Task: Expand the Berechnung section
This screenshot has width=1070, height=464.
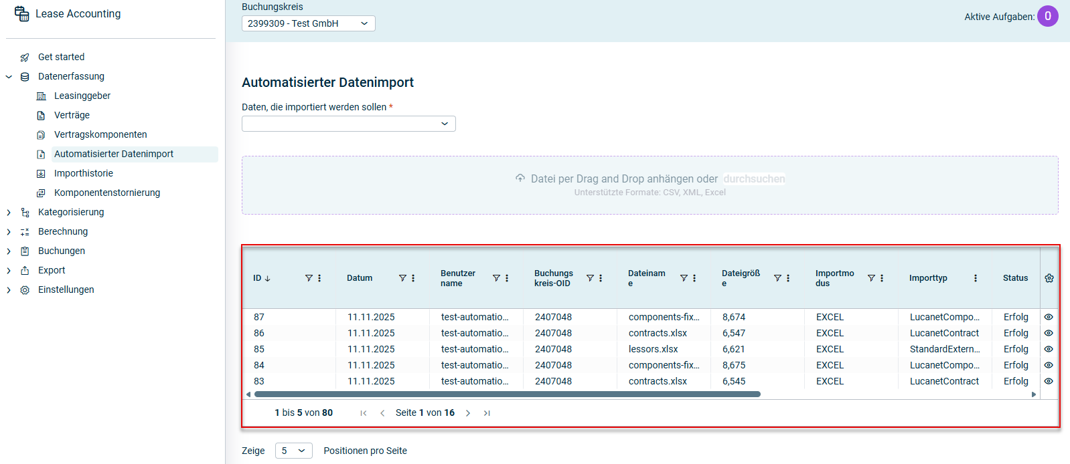Action: [9, 232]
